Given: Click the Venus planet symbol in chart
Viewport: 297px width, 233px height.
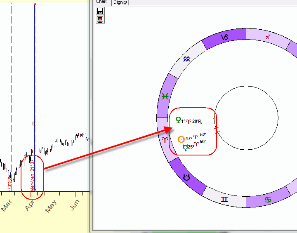Looking at the screenshot, I should point(178,120).
